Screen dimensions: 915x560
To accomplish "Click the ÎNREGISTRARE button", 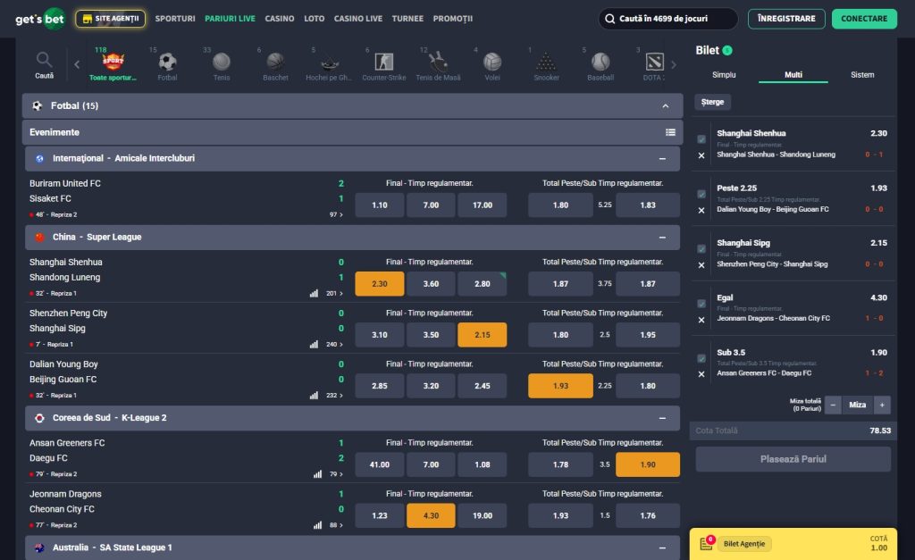I will click(x=786, y=19).
